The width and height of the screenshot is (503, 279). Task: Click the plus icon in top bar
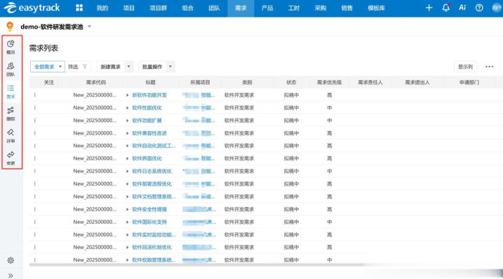[429, 8]
